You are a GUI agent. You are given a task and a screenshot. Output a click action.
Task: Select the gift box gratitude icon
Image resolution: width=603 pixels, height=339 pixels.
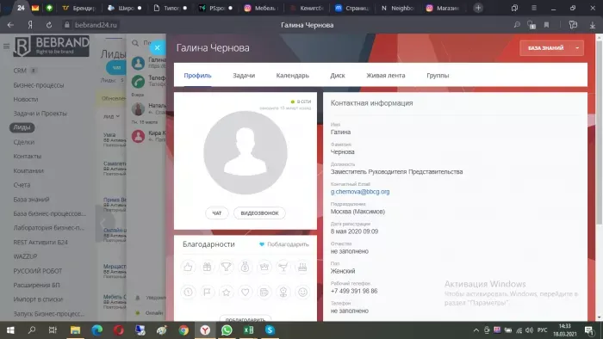click(x=207, y=267)
